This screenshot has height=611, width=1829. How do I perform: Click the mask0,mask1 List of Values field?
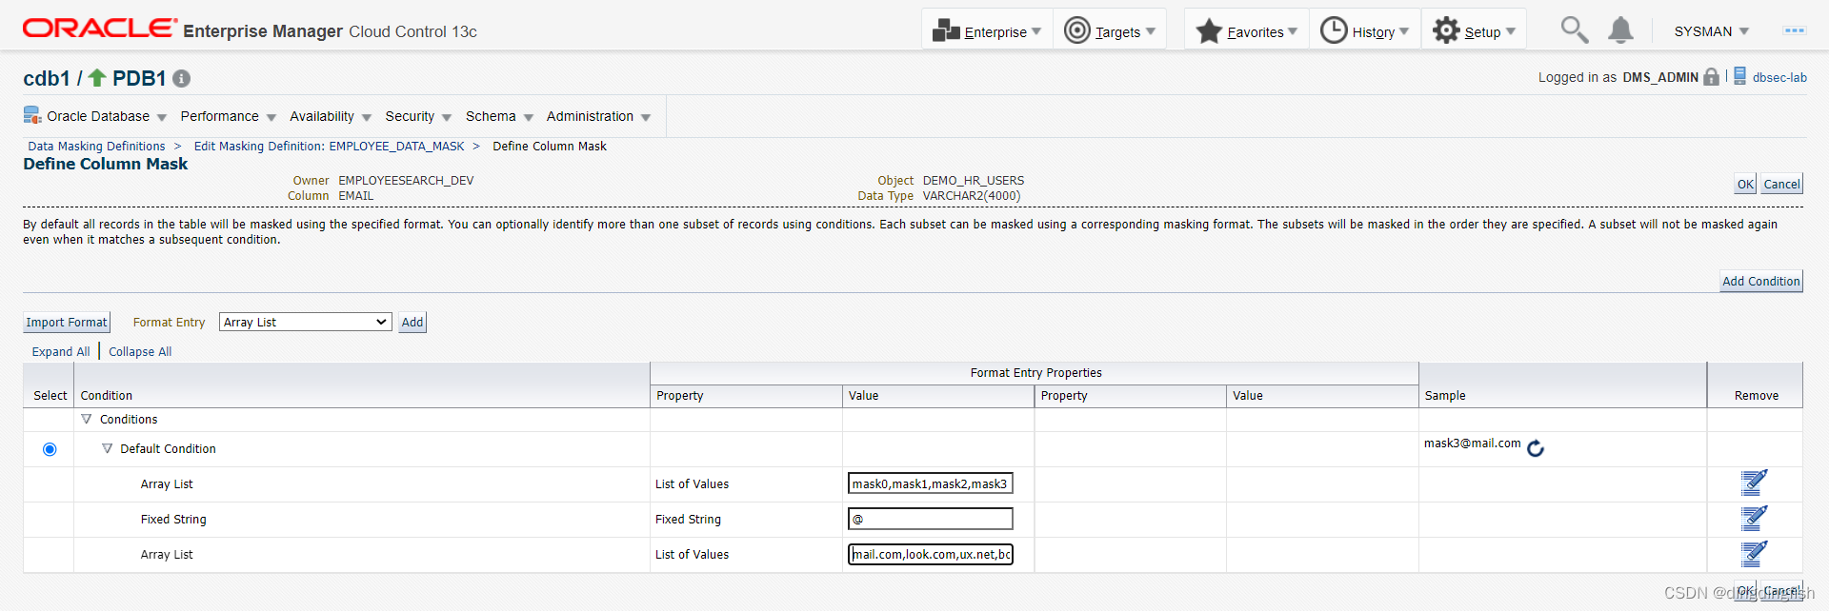[x=931, y=483]
